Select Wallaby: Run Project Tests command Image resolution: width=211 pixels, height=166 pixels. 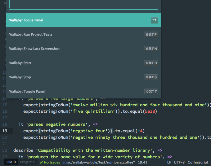point(84,34)
